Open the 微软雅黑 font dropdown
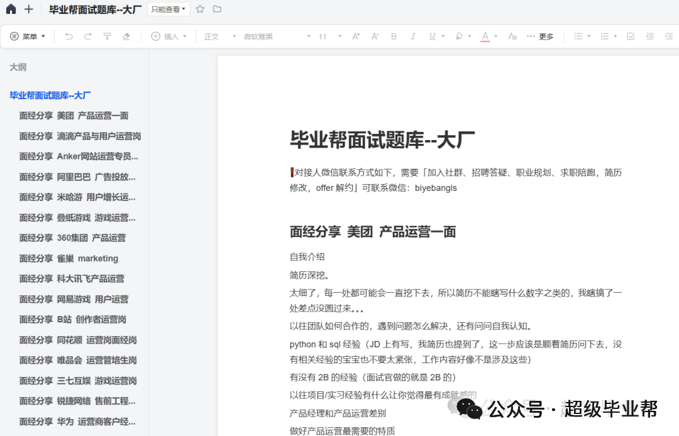 [259, 36]
